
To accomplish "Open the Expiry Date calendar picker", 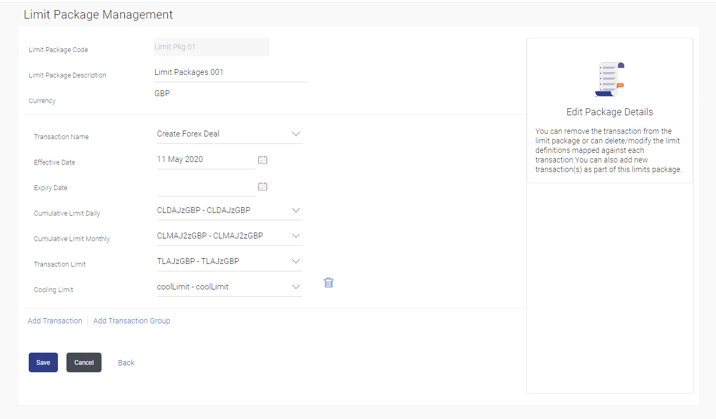I will pos(263,186).
